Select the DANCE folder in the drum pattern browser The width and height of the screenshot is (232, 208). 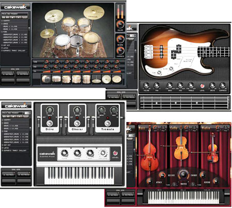click(6, 24)
